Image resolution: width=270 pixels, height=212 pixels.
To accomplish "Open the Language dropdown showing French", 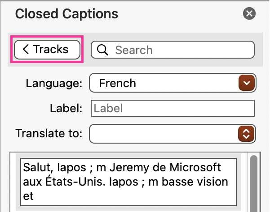I will coord(173,83).
